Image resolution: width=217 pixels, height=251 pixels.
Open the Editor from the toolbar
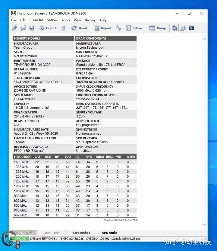coord(134,28)
